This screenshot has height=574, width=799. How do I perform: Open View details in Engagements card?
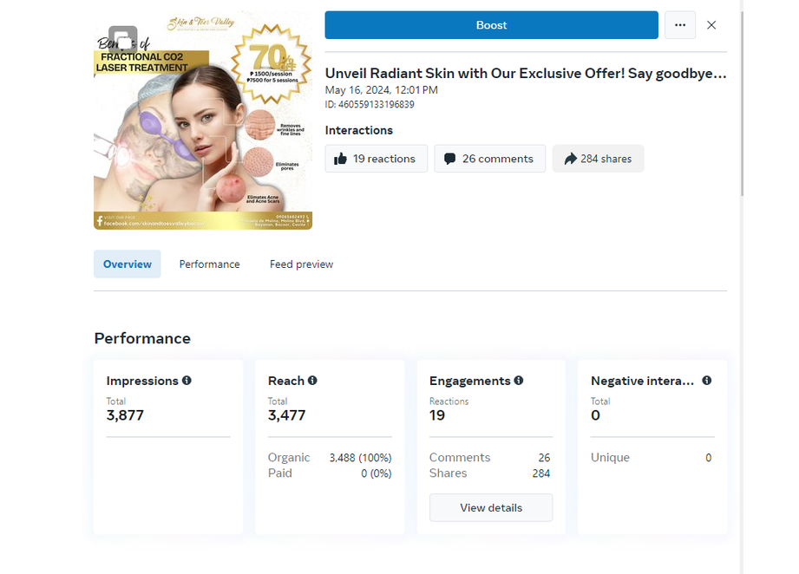[491, 508]
